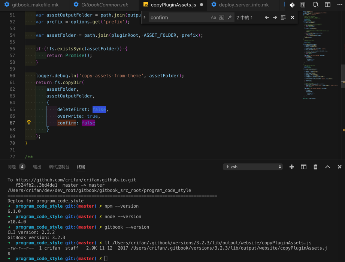Toggle Match Case in find widget
345x262 pixels.
[213, 18]
